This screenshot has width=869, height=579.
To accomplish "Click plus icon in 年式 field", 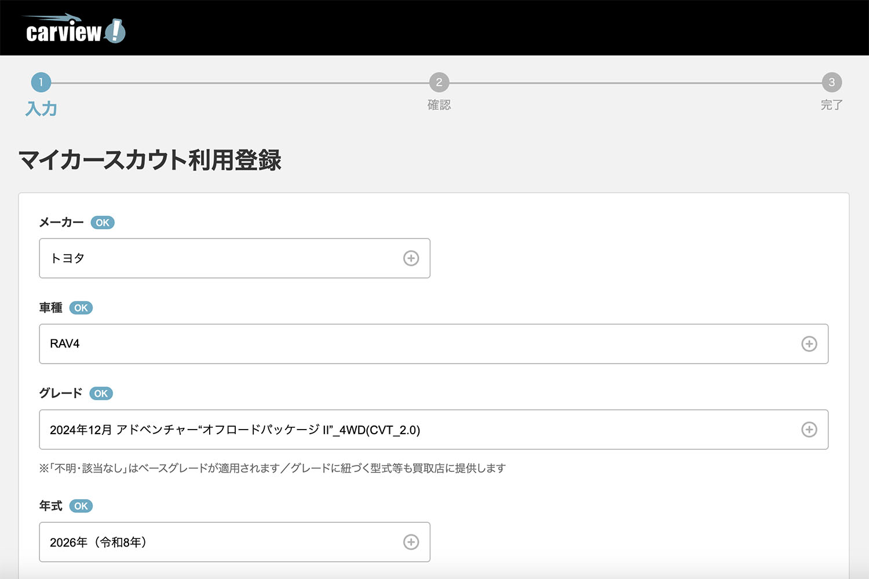I will [x=411, y=542].
